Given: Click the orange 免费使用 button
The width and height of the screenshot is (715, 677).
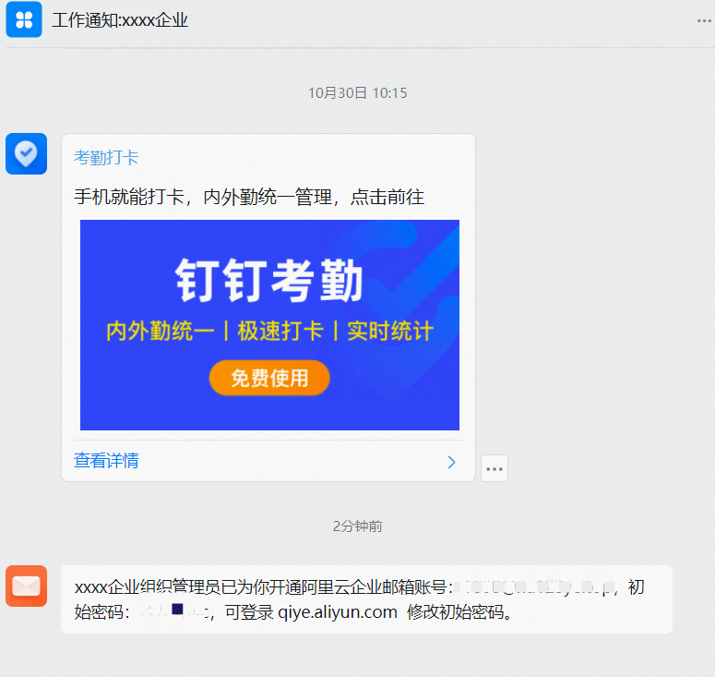Looking at the screenshot, I should (269, 378).
